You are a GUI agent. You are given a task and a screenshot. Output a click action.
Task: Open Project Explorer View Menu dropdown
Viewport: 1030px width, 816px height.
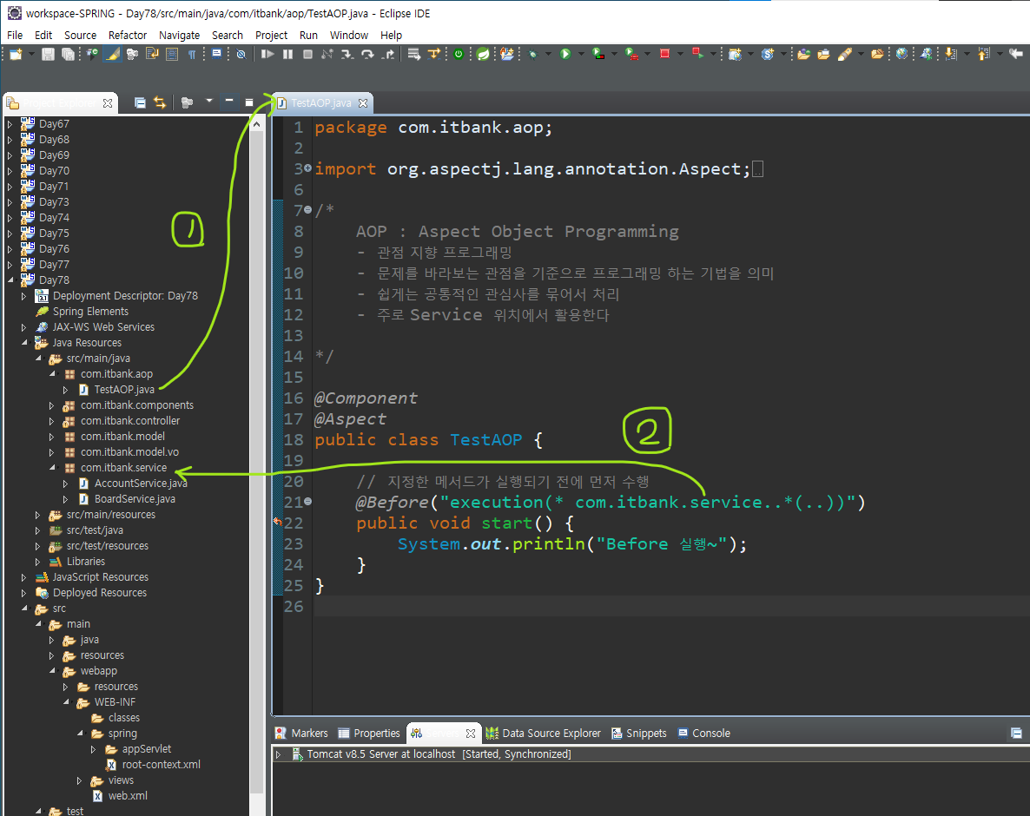pos(209,101)
